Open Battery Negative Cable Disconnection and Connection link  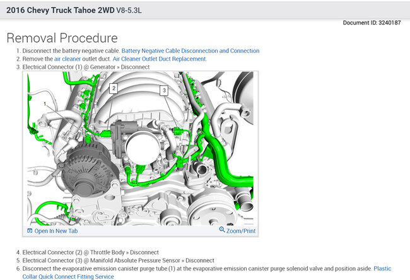[190, 50]
